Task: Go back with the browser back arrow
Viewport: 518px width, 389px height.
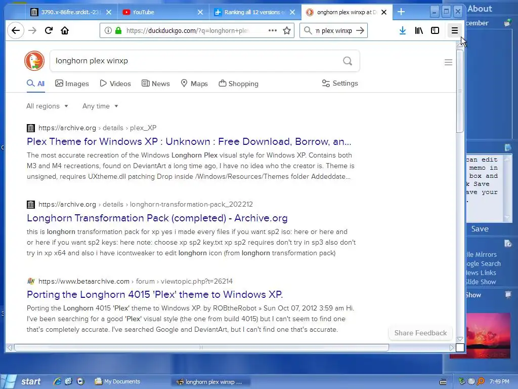Action: 16,30
